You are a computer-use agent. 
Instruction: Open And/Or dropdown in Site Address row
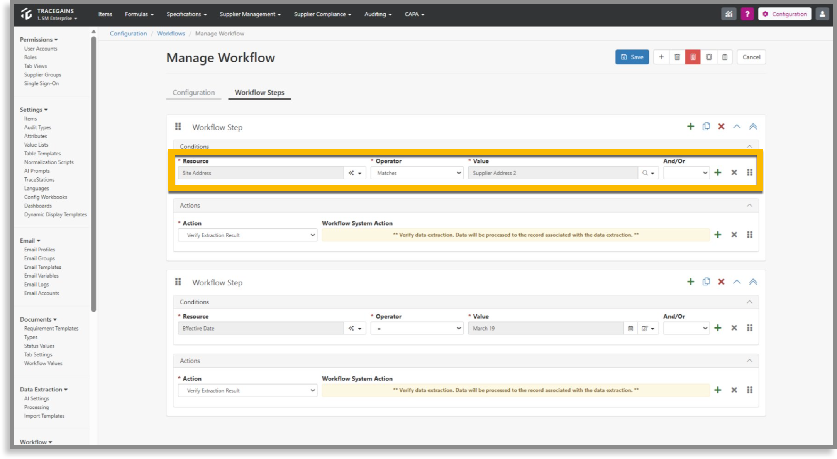pyautogui.click(x=686, y=173)
